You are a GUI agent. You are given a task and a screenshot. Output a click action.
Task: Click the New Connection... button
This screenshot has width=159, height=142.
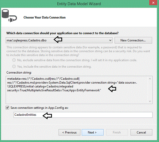point(133,40)
